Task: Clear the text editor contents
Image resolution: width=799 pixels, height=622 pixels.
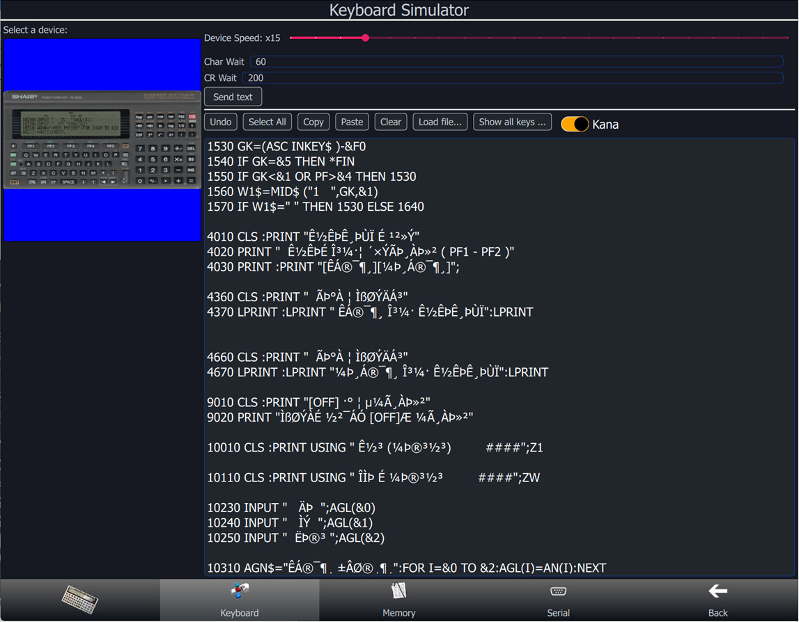Action: [x=390, y=122]
